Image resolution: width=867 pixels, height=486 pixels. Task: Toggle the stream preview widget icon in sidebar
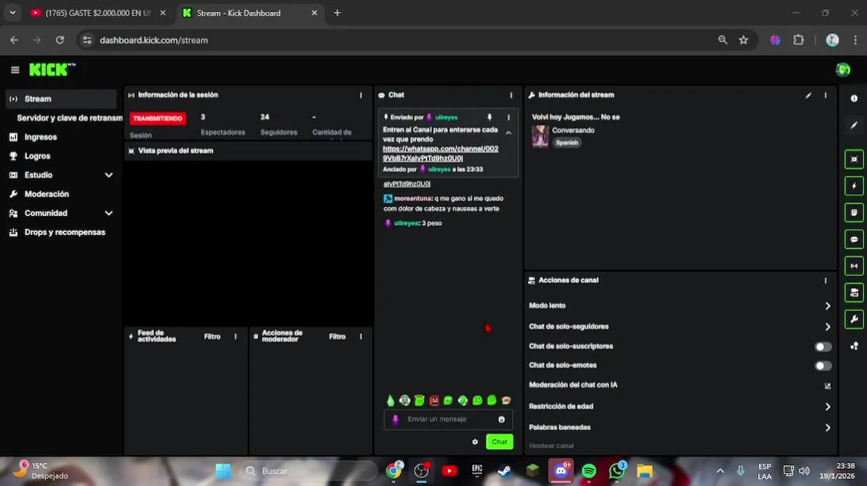click(x=854, y=159)
